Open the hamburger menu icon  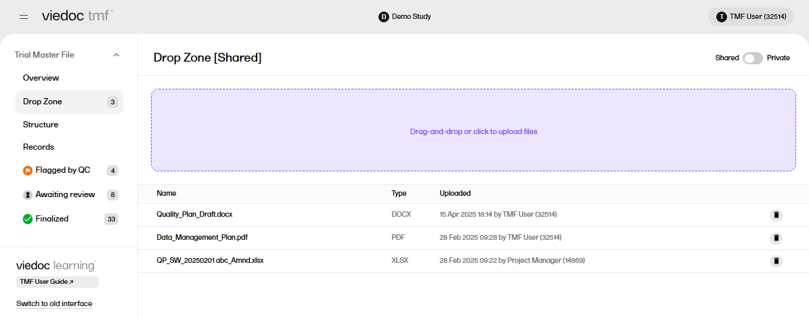point(24,16)
